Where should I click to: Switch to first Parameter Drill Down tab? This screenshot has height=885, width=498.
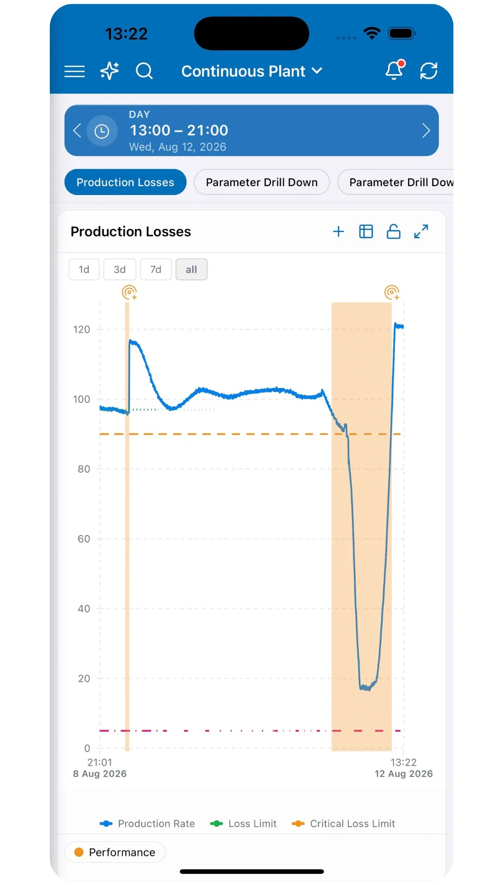pyautogui.click(x=262, y=182)
